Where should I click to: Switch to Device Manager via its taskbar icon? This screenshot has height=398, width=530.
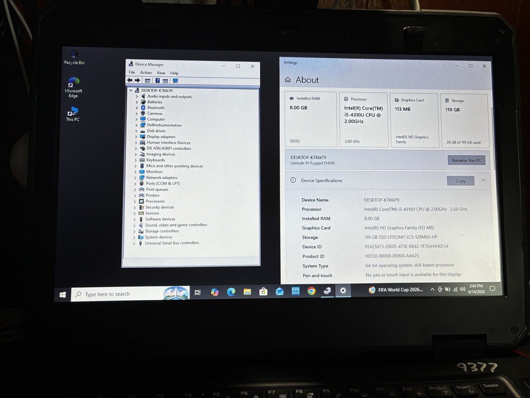pos(327,291)
